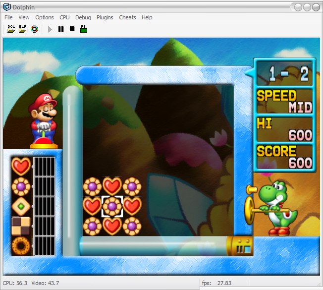Click the checkerboard cookie in side panel

(21, 226)
